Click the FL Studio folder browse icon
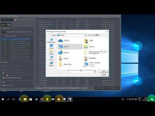 [3, 32]
